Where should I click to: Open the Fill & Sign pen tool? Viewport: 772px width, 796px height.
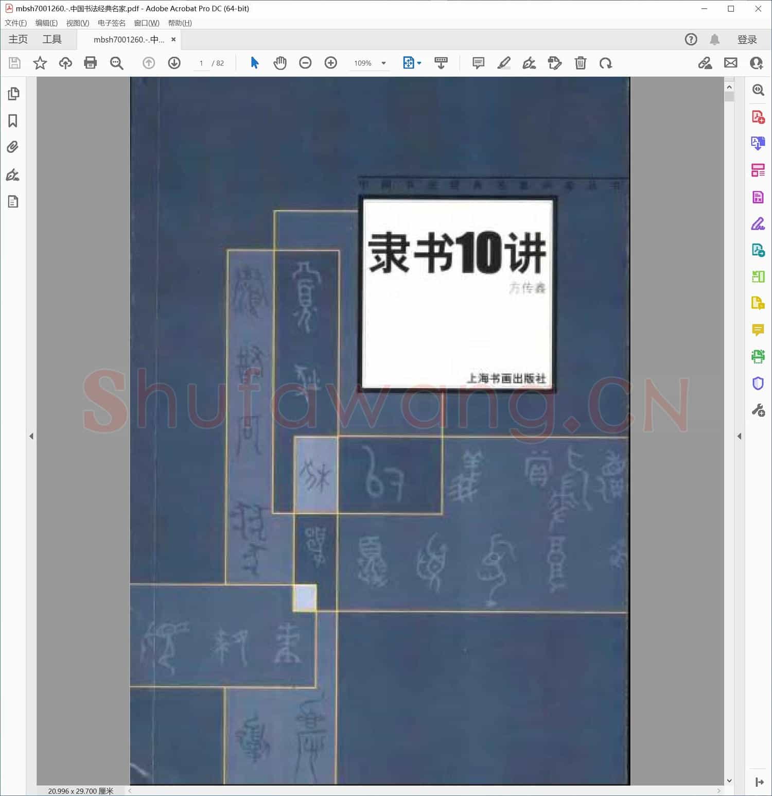530,63
